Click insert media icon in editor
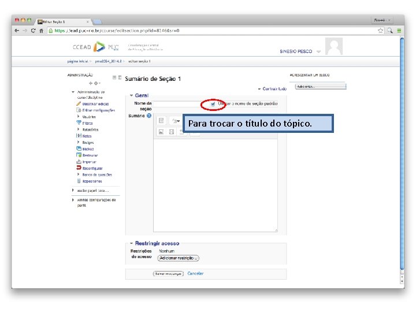 (172, 132)
